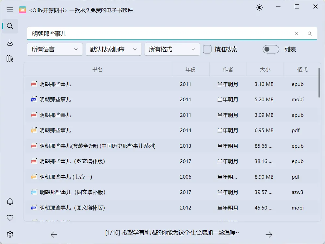Click pdf icon of 6.95 MB book
Viewport: 325px width, 244px height.
(x=34, y=130)
